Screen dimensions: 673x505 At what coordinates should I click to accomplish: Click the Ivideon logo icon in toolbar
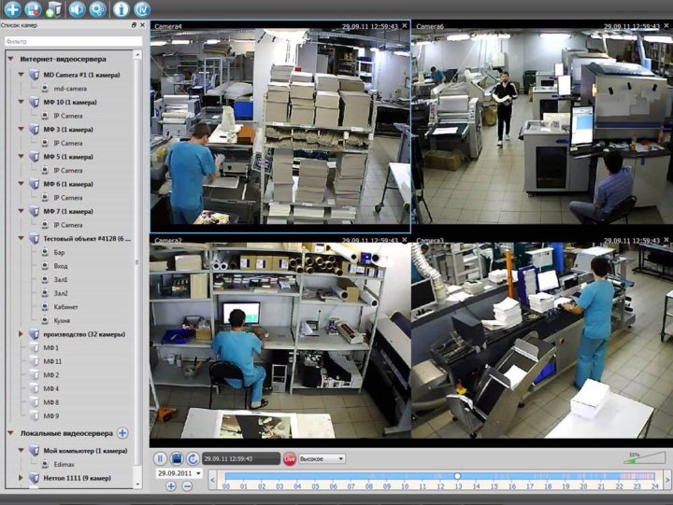pos(142,9)
